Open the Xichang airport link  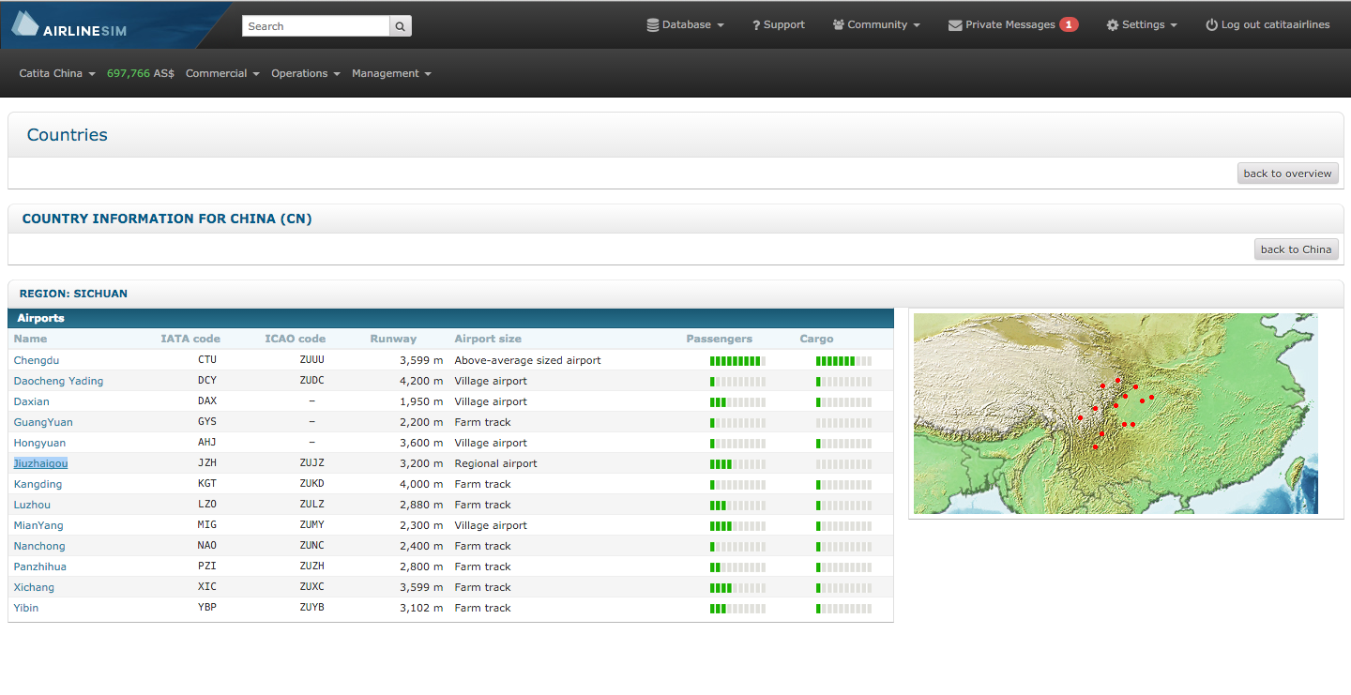pos(34,587)
